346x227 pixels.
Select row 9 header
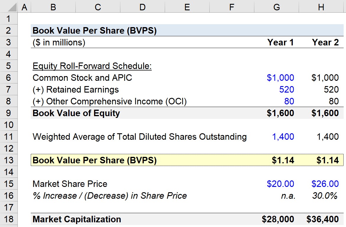point(9,113)
